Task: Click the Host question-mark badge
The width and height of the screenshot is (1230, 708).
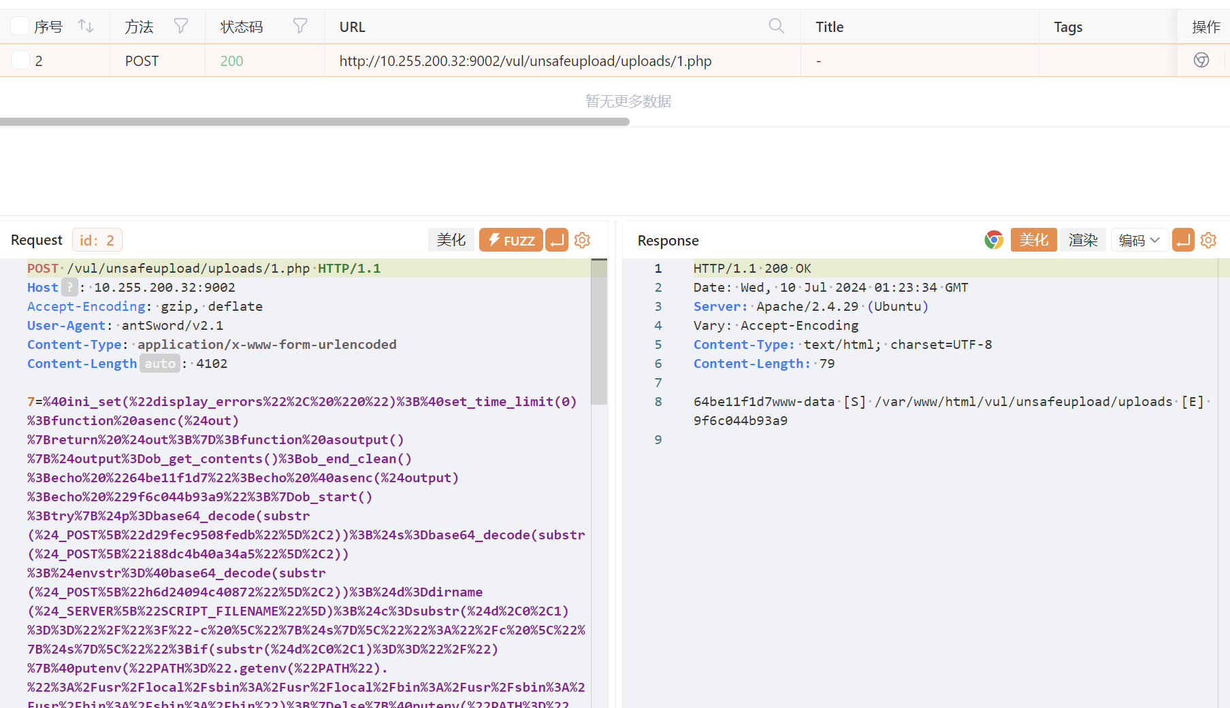Action: click(69, 287)
